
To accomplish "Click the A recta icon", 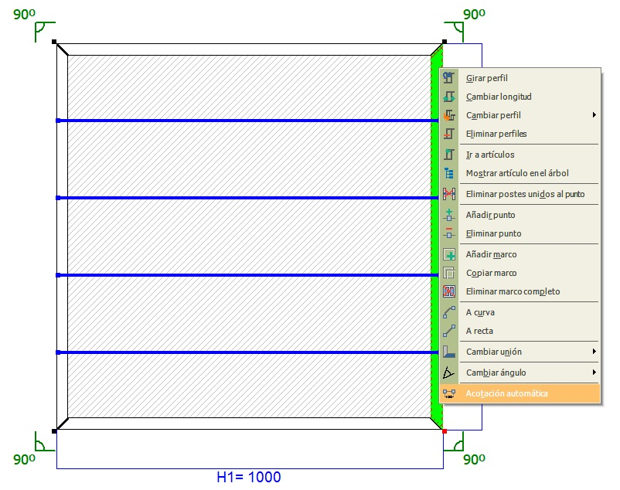I will [449, 331].
